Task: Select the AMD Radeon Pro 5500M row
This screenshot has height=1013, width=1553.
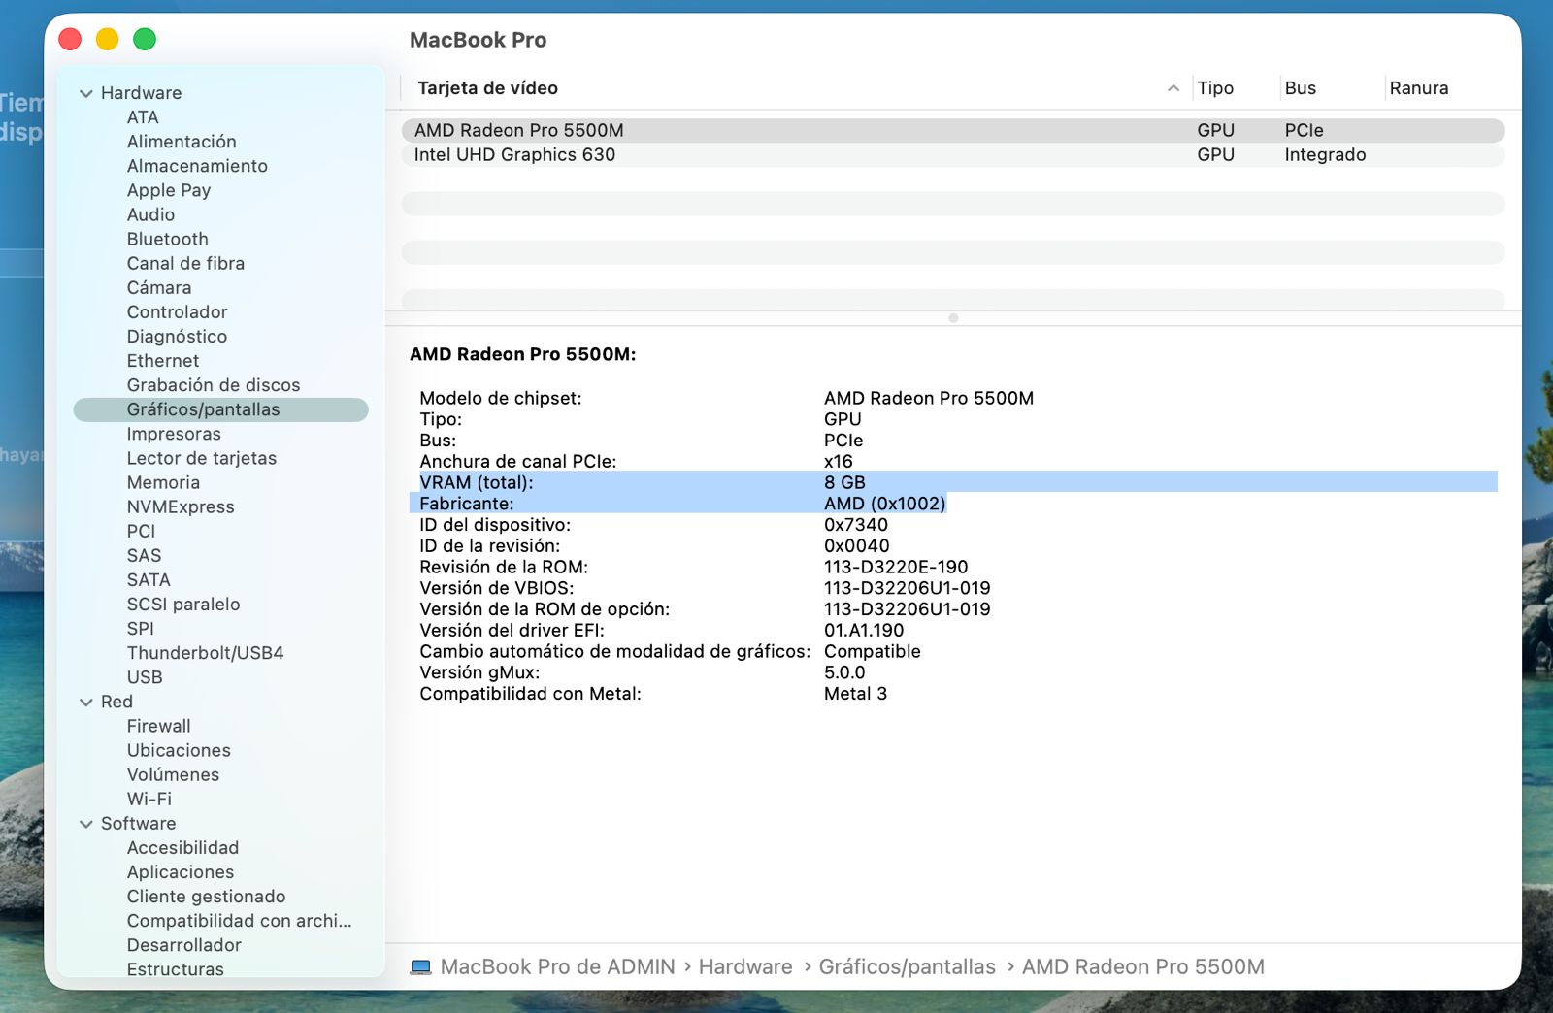Action: coord(953,131)
